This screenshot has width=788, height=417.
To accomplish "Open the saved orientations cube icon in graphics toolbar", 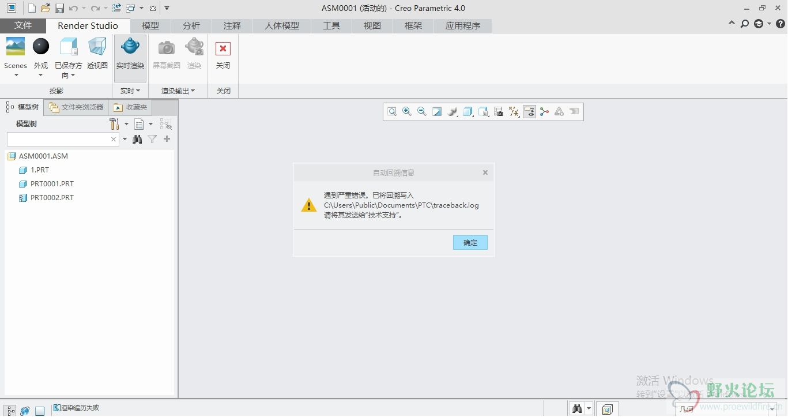I will 467,112.
